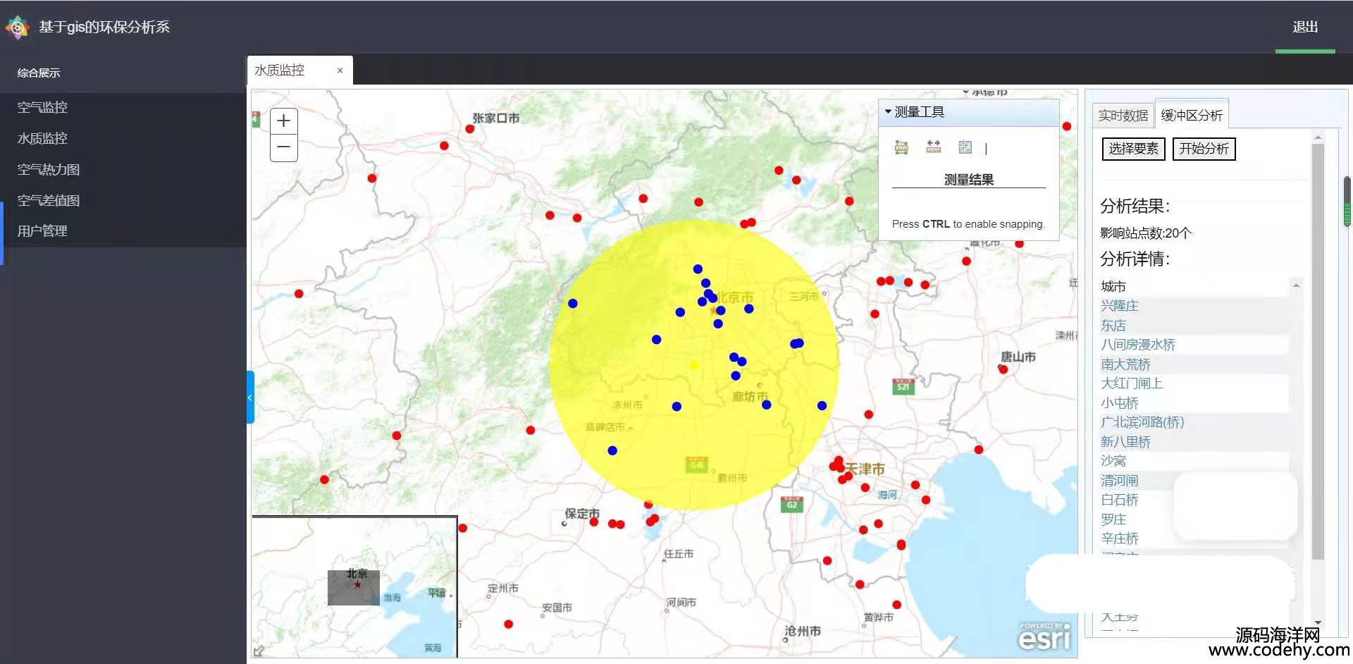Select the location measurement tool icon
The height and width of the screenshot is (664, 1353).
pyautogui.click(x=965, y=147)
